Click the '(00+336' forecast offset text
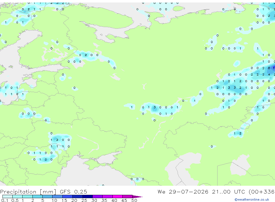 pyautogui.click(x=261, y=192)
